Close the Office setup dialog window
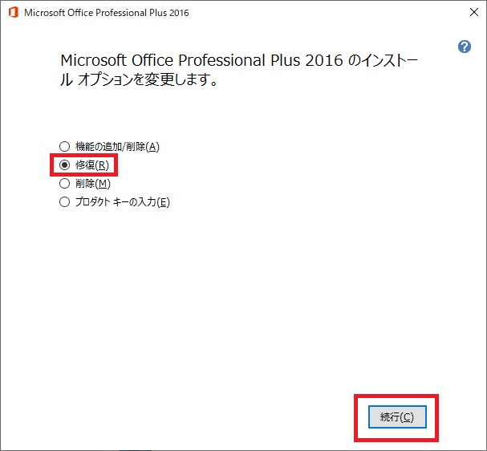This screenshot has width=487, height=451. point(469,13)
